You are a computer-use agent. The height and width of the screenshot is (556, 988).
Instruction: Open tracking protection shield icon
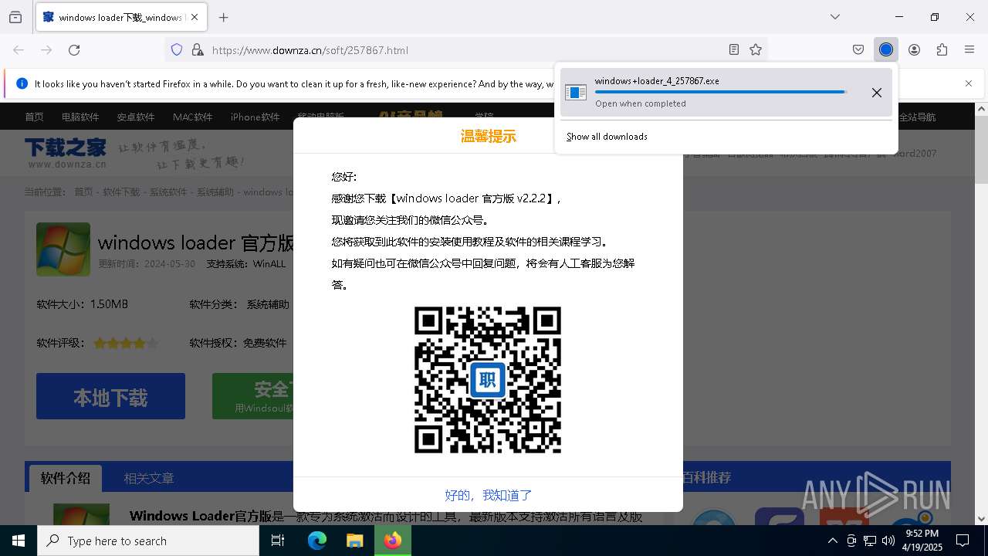click(177, 49)
